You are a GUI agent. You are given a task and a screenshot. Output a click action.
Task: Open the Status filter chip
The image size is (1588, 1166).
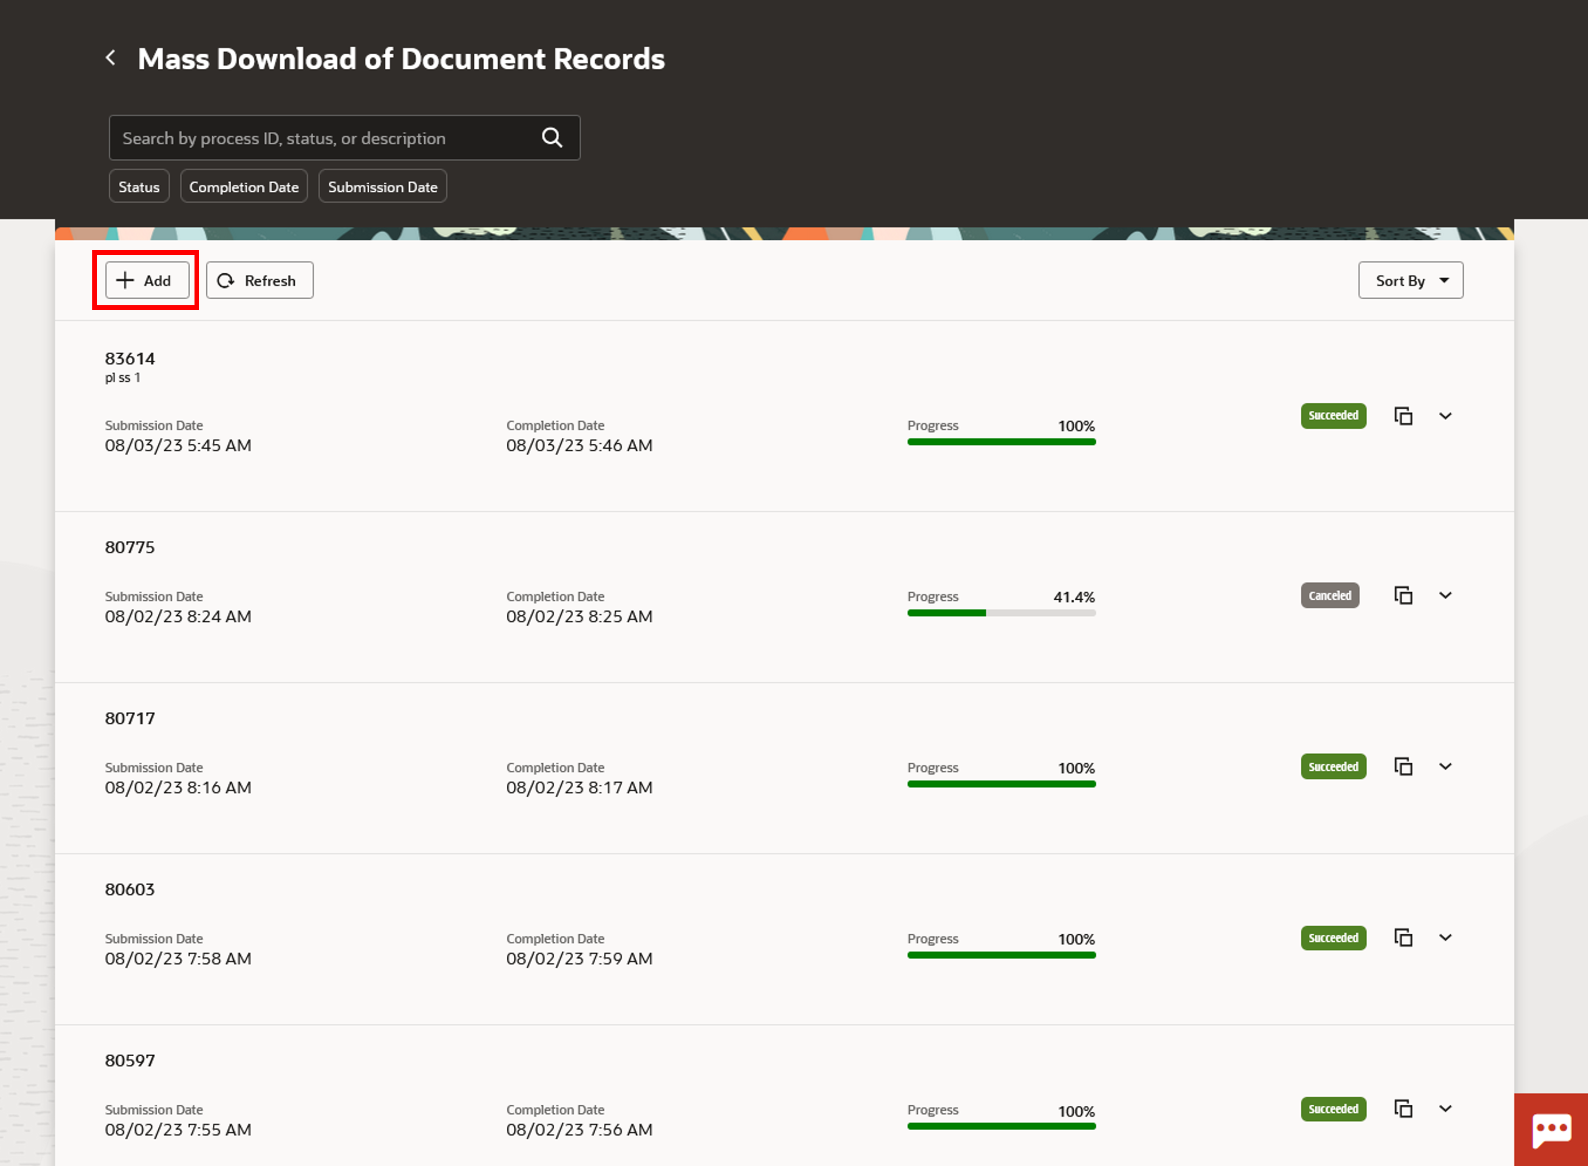click(139, 187)
